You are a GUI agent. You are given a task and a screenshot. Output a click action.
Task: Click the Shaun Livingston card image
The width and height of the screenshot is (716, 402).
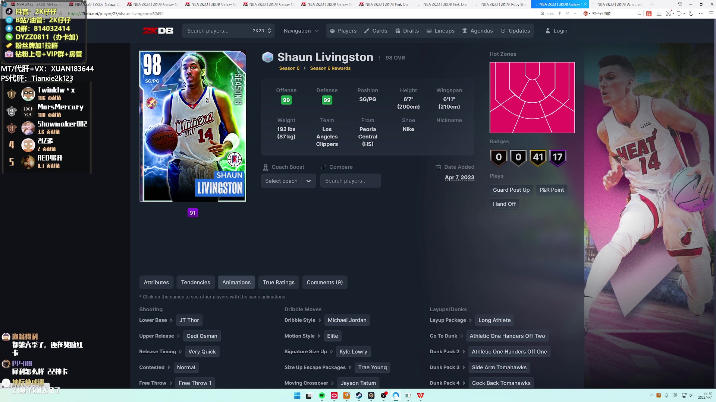(x=193, y=127)
